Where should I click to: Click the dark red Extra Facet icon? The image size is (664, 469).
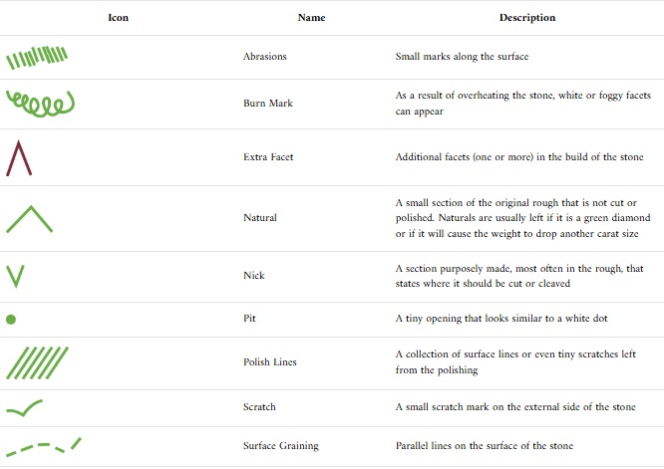(x=19, y=157)
